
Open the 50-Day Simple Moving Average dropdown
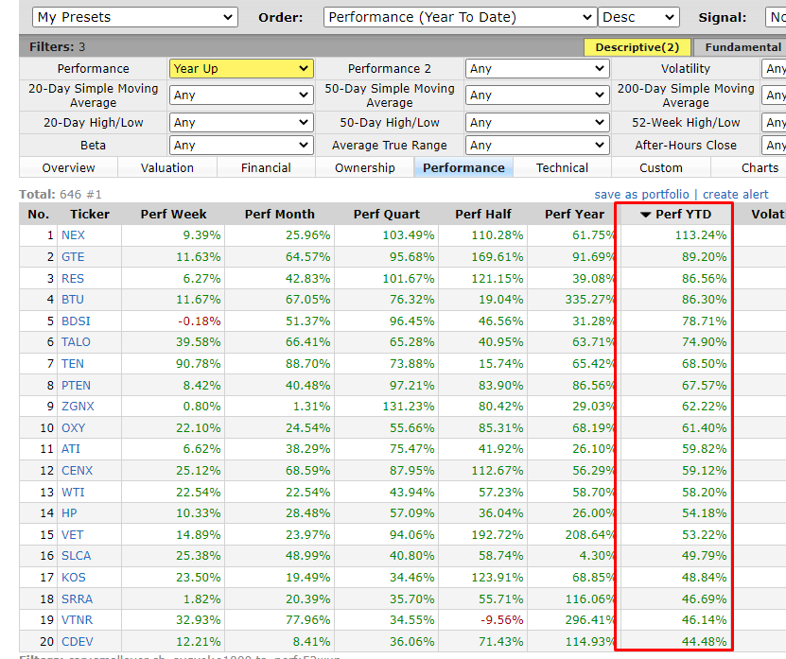click(537, 95)
